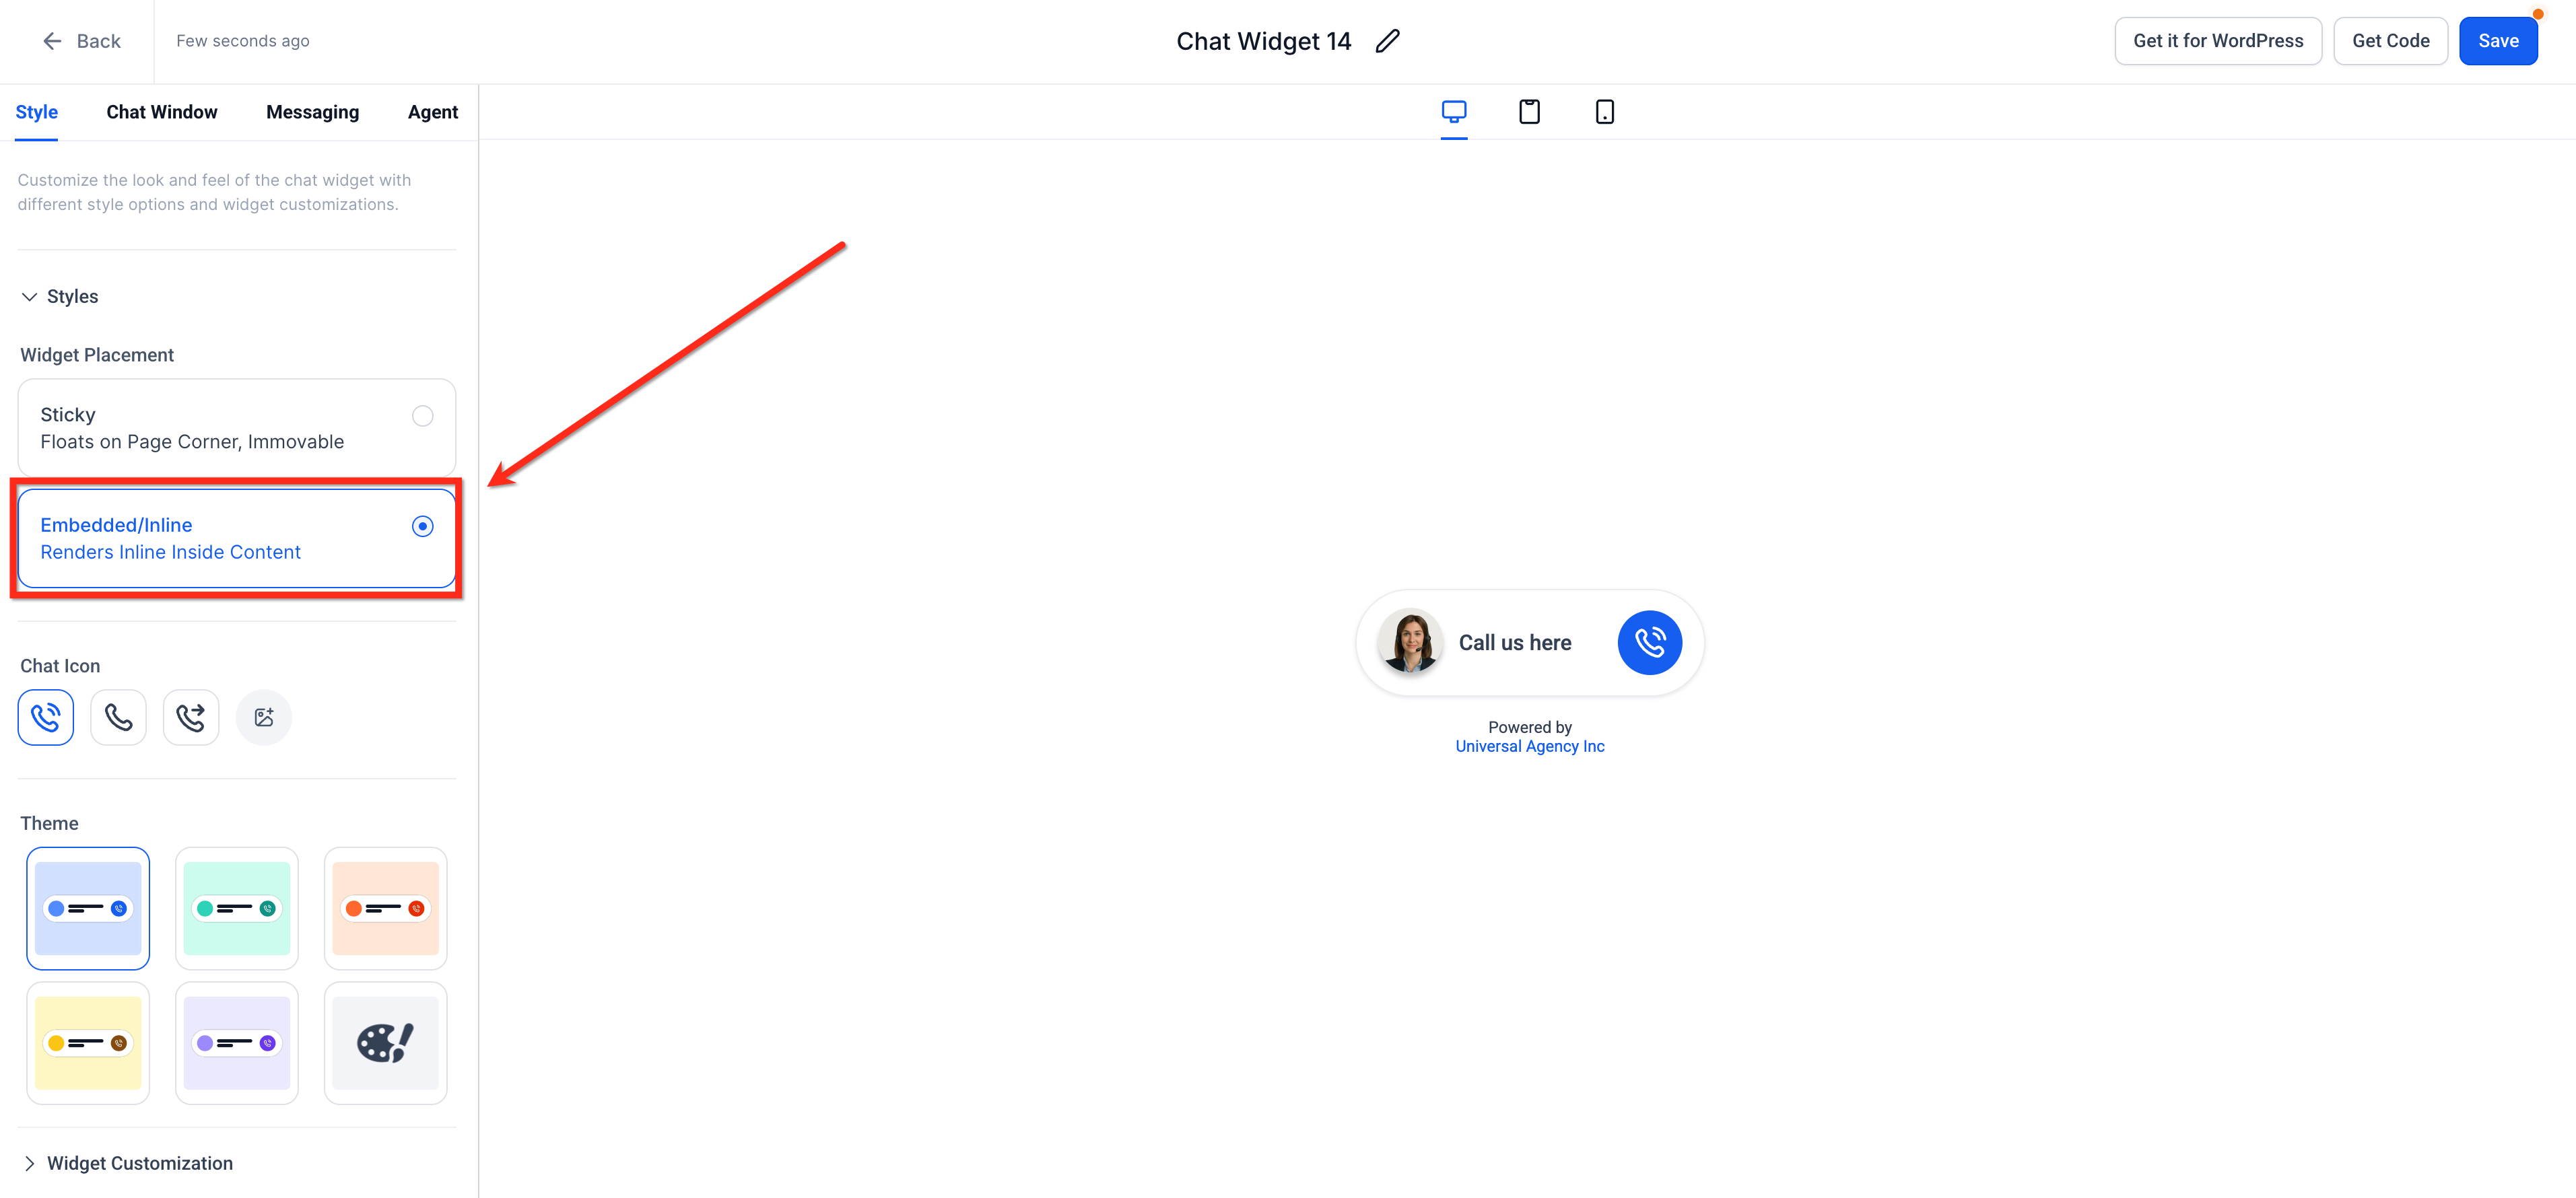Switch to mobile phone preview icon
The height and width of the screenshot is (1198, 2576).
click(x=1604, y=111)
